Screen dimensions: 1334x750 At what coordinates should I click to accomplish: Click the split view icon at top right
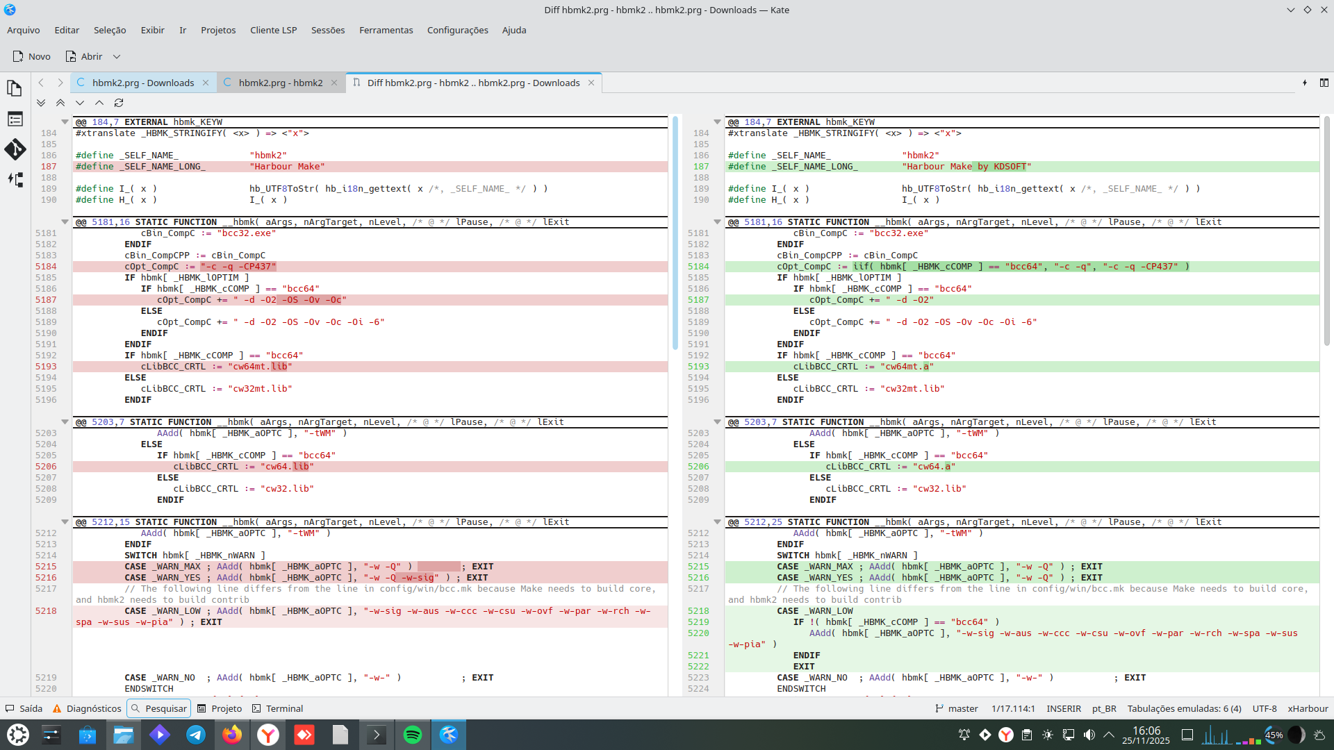click(x=1324, y=83)
